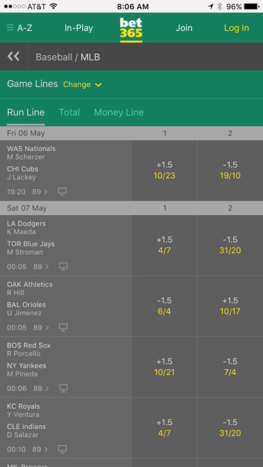Image resolution: width=263 pixels, height=467 pixels.
Task: Tap the bet365 logo
Action: tap(131, 30)
